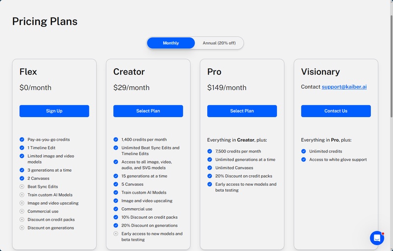
Task: Click checkmark icon beside Access to white glove support
Action: 304,160
